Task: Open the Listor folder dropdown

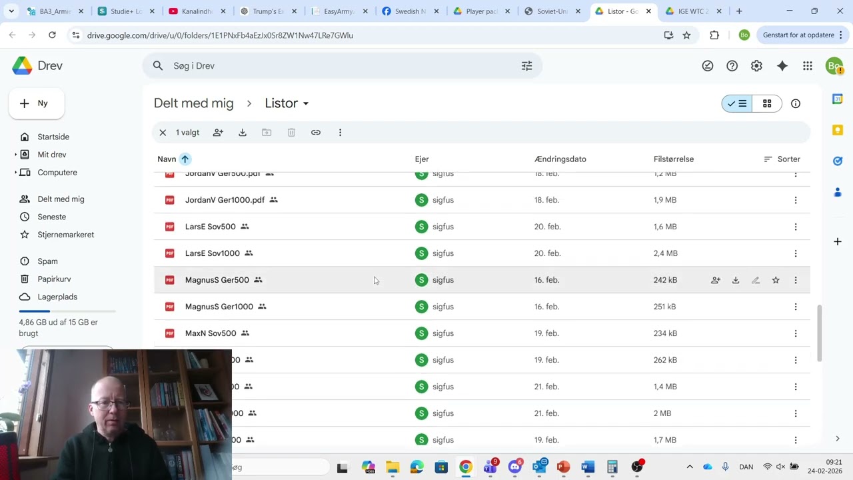Action: tap(287, 103)
